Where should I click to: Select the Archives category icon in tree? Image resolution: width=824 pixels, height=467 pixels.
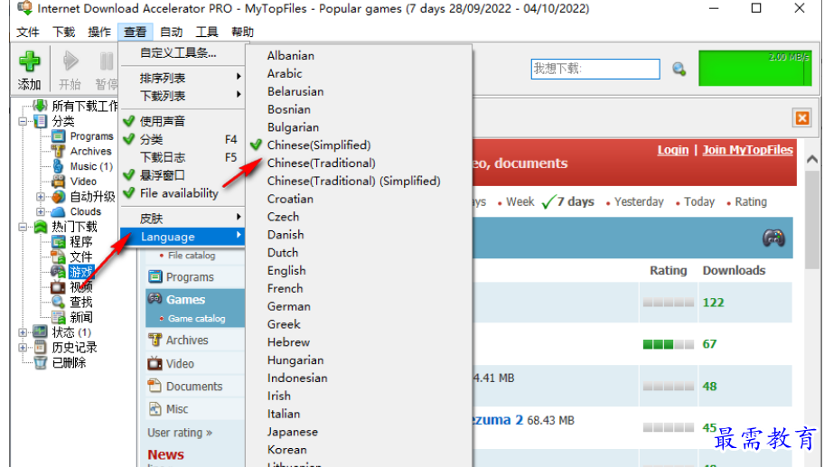[x=59, y=151]
